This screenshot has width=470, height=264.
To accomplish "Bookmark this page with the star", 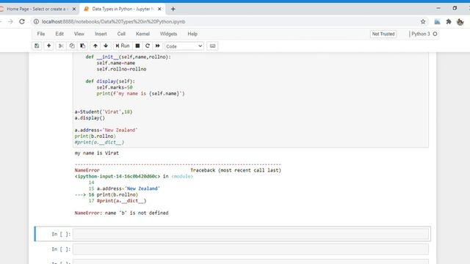I will click(x=423, y=21).
